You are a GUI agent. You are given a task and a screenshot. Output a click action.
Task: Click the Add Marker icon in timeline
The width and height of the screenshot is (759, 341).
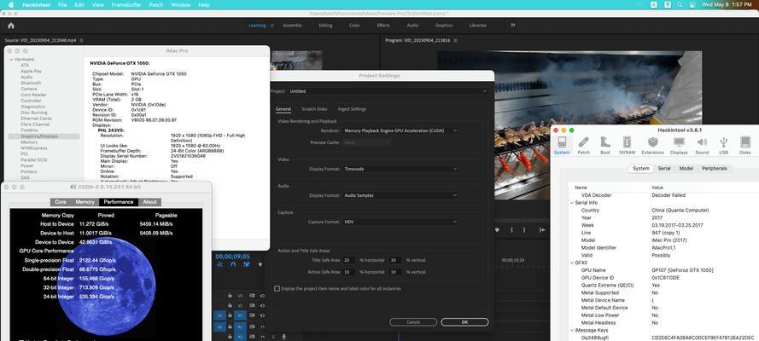pyautogui.click(x=260, y=264)
